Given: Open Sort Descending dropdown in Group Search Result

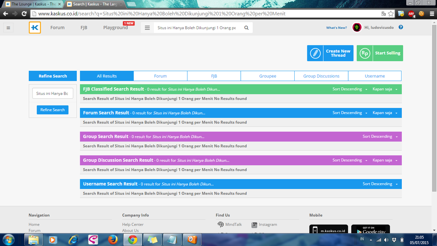Looking at the screenshot, I should 380,136.
